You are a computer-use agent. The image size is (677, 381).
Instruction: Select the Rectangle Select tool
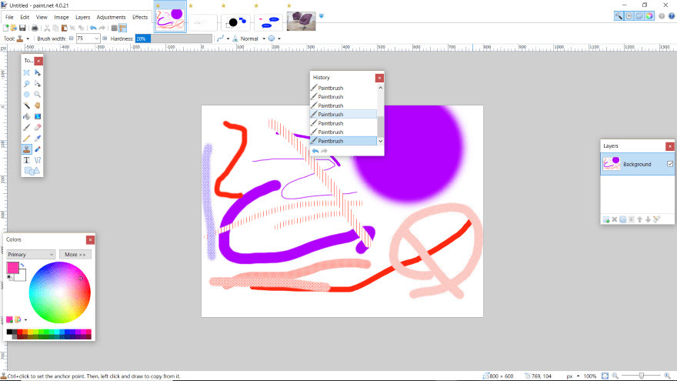tap(26, 72)
